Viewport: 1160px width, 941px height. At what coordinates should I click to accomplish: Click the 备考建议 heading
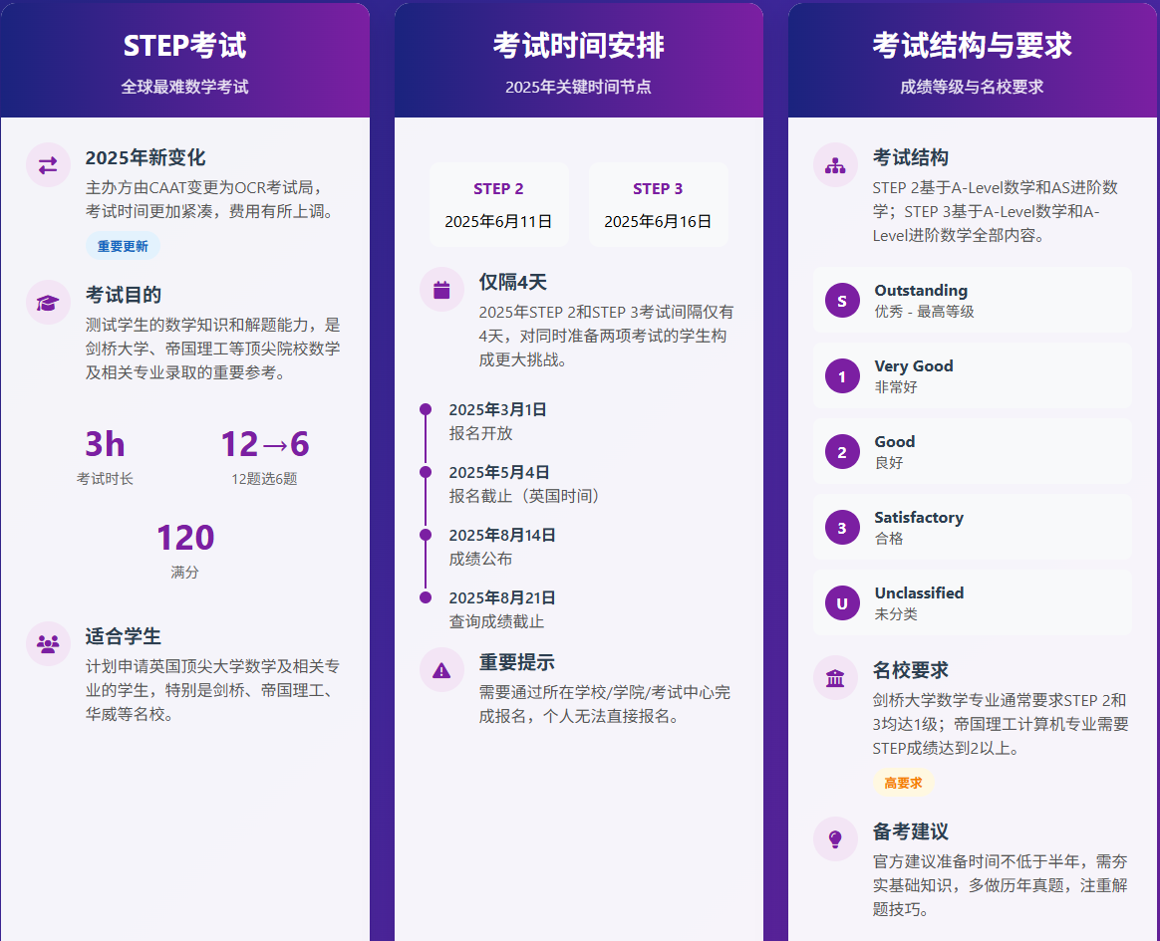point(911,831)
